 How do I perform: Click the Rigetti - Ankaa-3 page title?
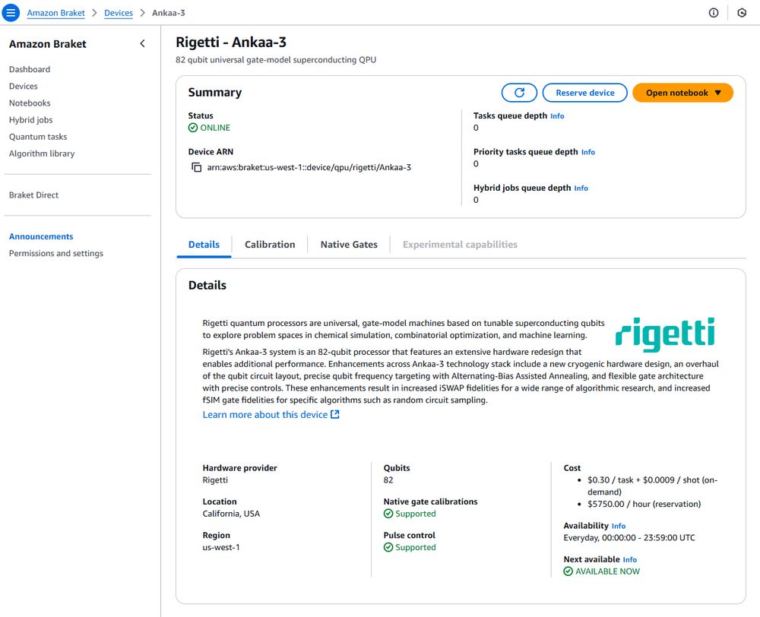point(231,42)
